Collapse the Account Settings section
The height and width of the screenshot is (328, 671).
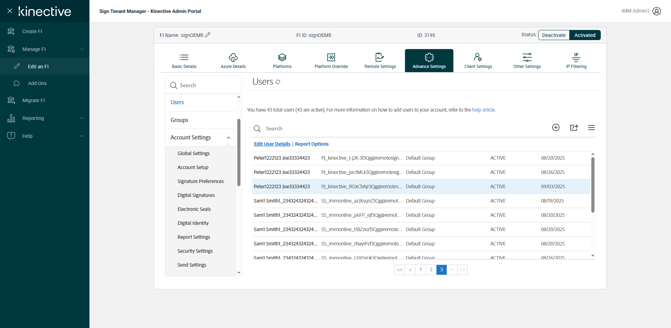(229, 138)
